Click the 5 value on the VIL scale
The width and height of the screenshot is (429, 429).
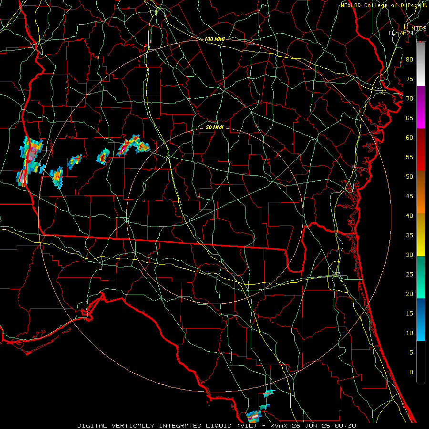point(411,352)
